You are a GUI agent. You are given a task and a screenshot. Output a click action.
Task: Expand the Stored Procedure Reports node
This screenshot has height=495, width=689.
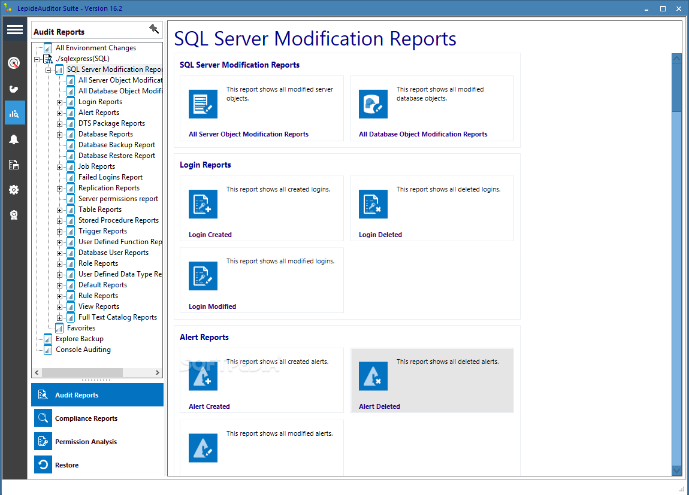(59, 221)
